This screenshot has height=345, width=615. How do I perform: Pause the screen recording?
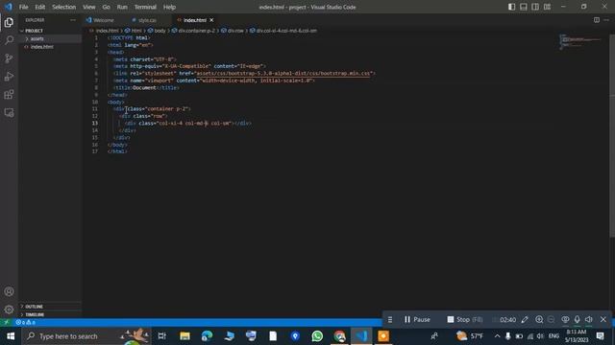417,319
